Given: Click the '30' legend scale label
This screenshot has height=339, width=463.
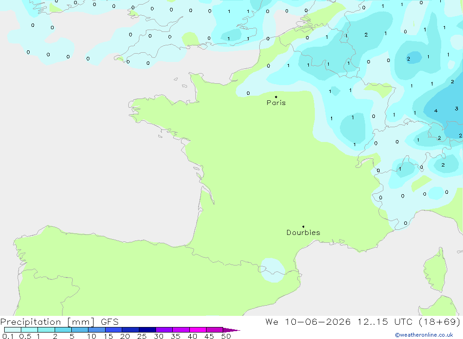Looking at the screenshot, I should 159,336.
